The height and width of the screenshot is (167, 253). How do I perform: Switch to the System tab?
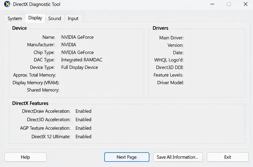tap(15, 18)
